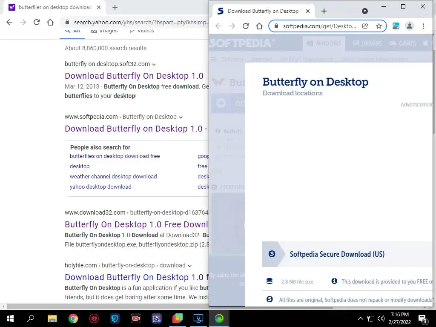Open the network status tray icon

tap(371, 318)
